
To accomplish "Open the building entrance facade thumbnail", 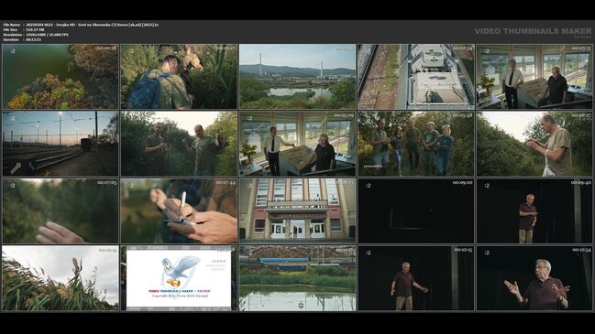I will [x=297, y=211].
